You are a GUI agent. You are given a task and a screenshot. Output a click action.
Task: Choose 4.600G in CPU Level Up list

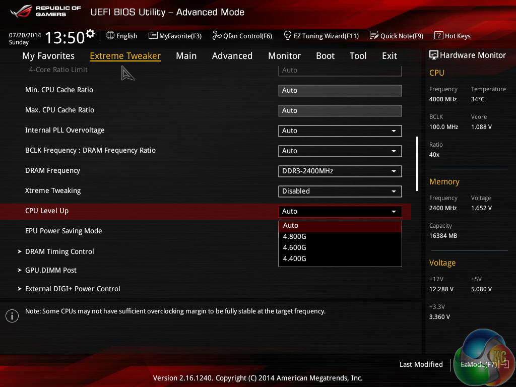pyautogui.click(x=340, y=247)
